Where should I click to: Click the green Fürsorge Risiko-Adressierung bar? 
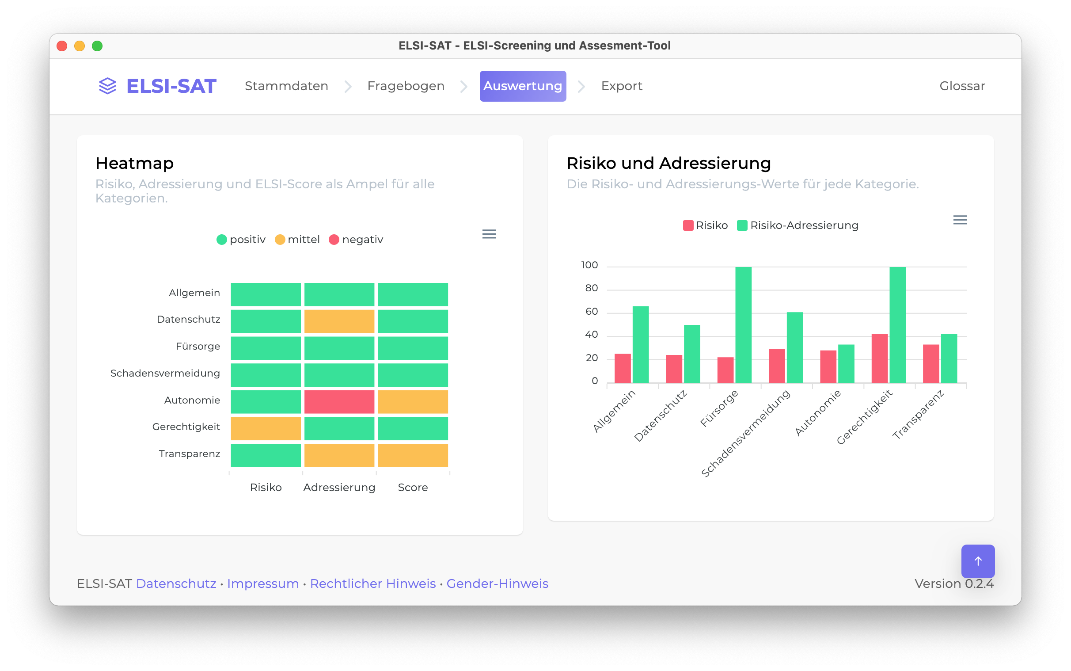[743, 325]
